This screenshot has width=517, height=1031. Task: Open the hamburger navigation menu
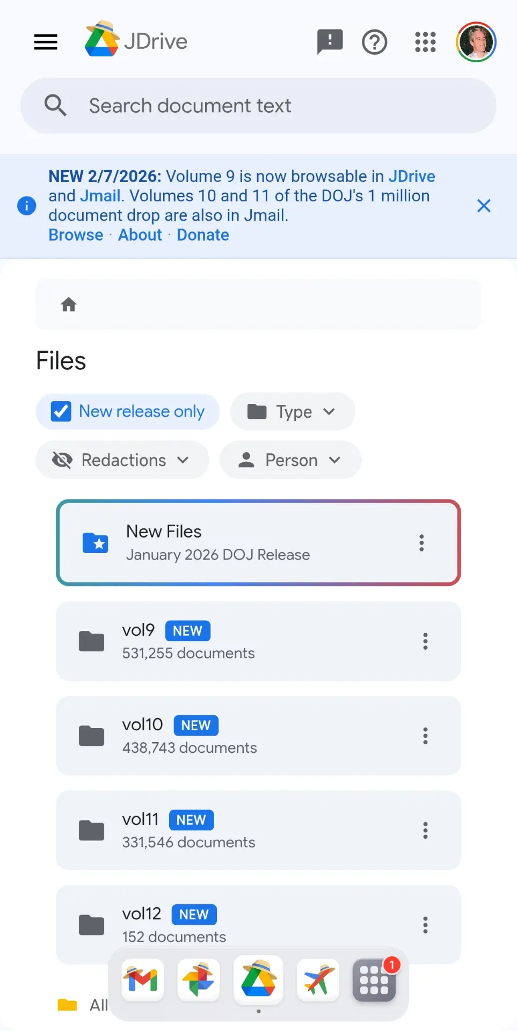46,42
